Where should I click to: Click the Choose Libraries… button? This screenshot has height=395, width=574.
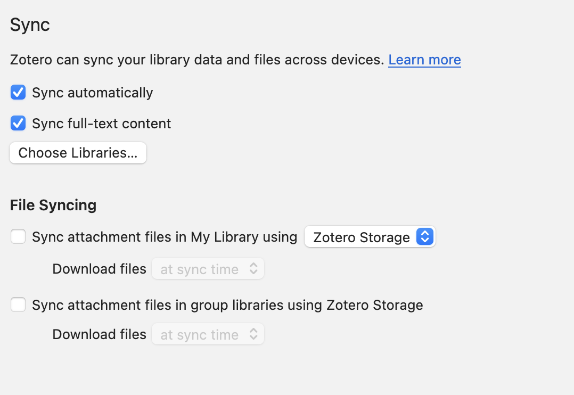click(x=78, y=153)
